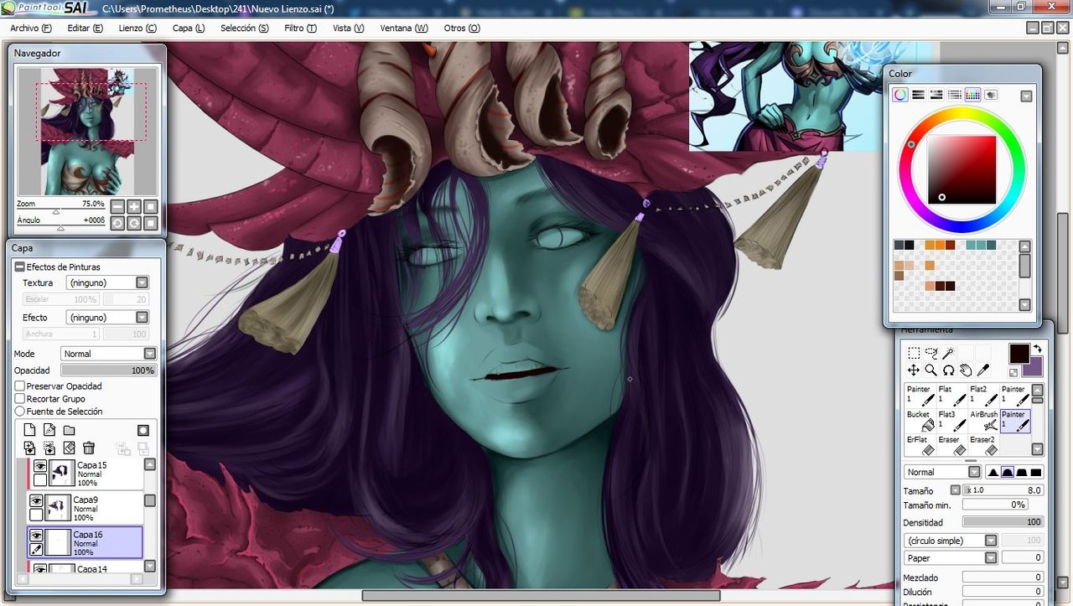Create a new layer folder
This screenshot has height=606, width=1073.
pyautogui.click(x=69, y=430)
